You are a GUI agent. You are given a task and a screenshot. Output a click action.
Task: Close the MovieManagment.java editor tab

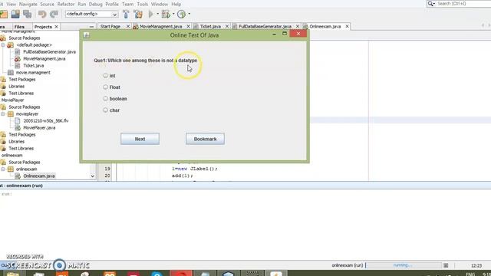click(x=188, y=27)
